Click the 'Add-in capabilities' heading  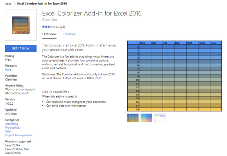click(x=55, y=92)
